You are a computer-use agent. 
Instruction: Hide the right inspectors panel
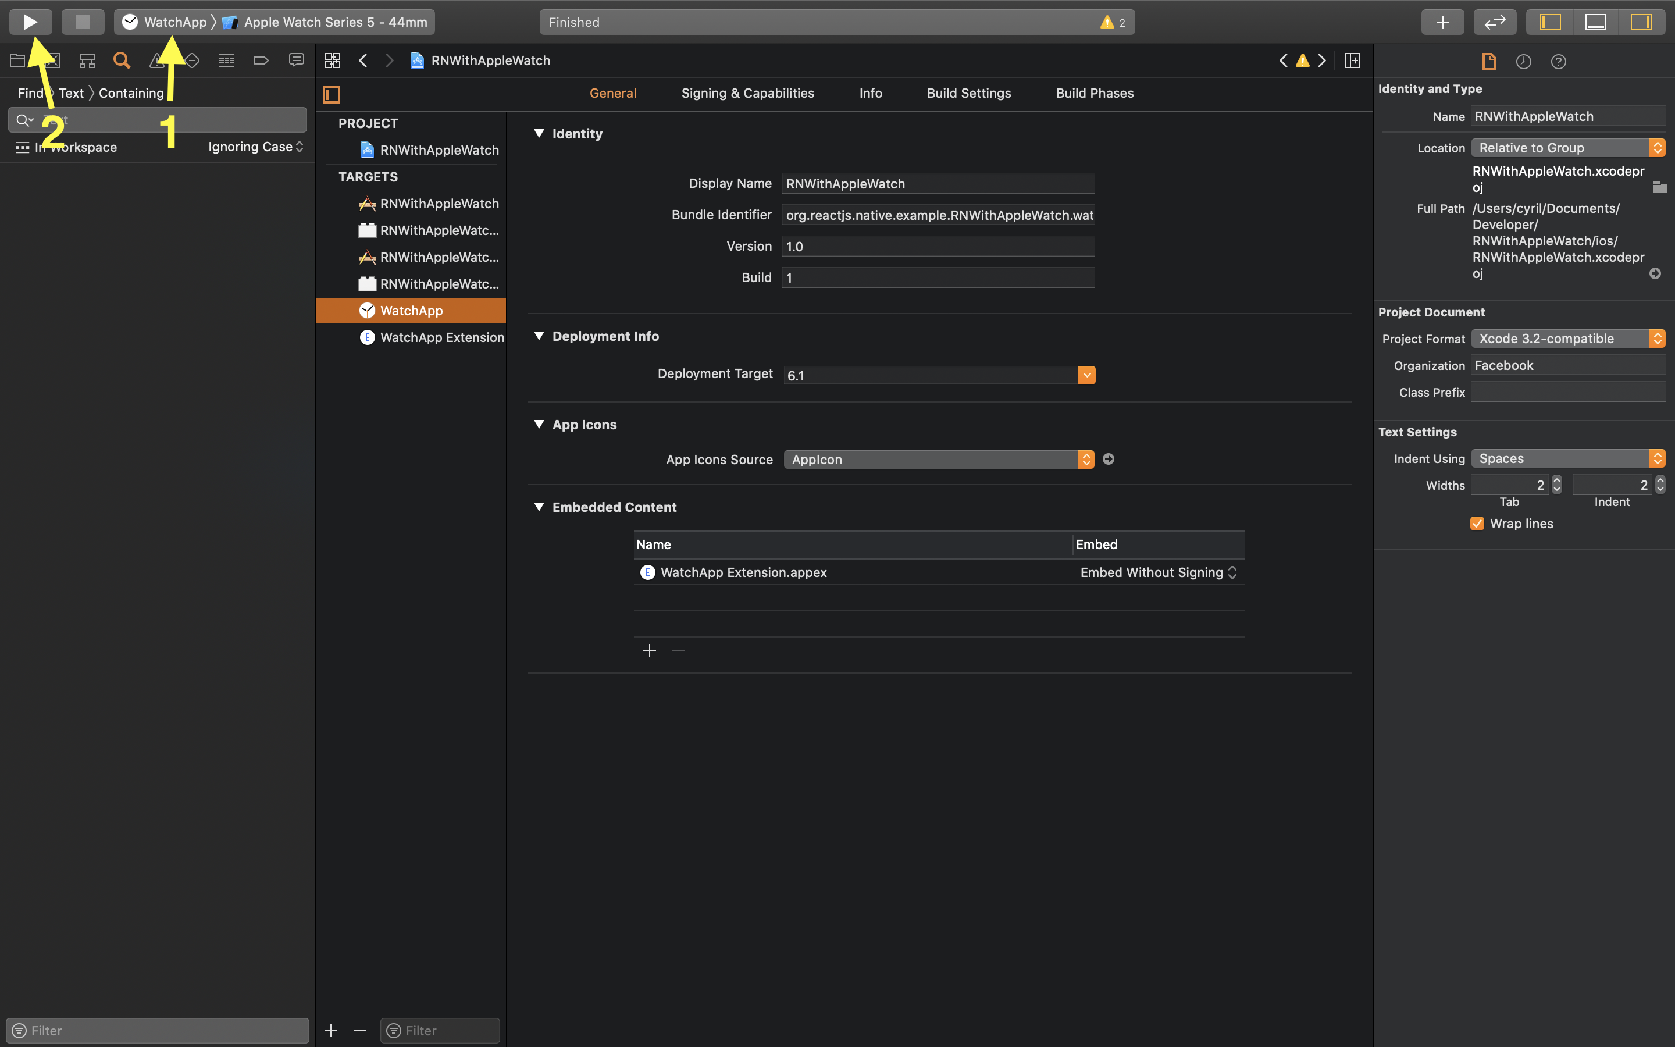(x=1642, y=22)
